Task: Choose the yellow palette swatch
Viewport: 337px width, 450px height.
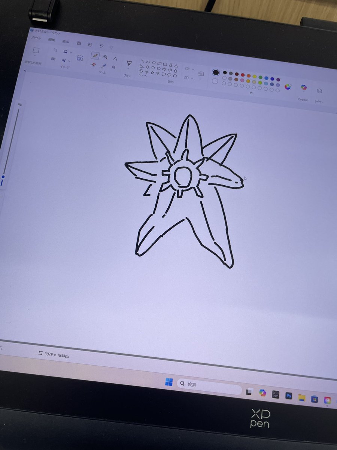Action: [255, 76]
